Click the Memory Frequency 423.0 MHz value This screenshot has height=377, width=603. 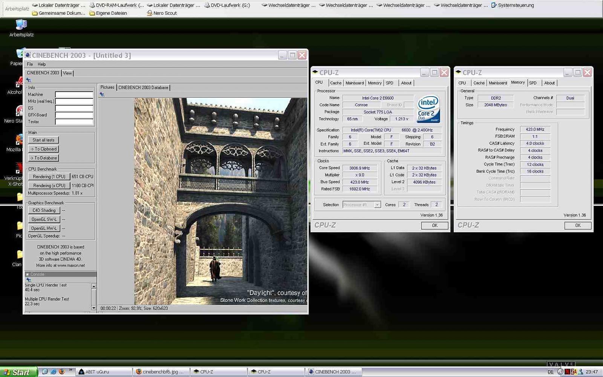(535, 129)
